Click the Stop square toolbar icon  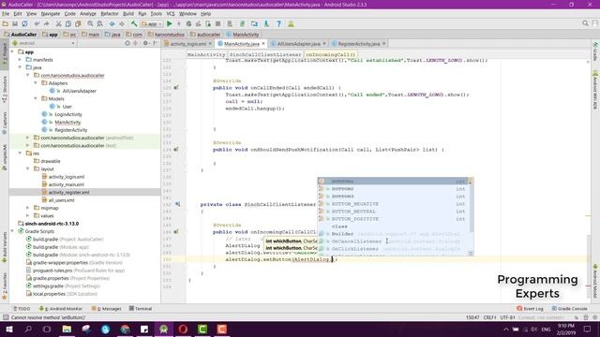pyautogui.click(x=217, y=23)
